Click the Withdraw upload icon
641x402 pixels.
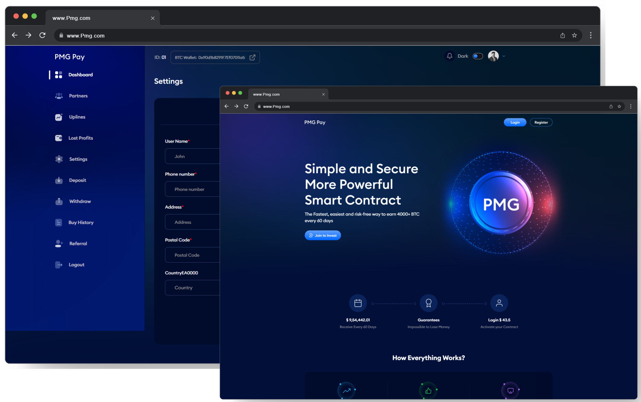click(x=59, y=201)
